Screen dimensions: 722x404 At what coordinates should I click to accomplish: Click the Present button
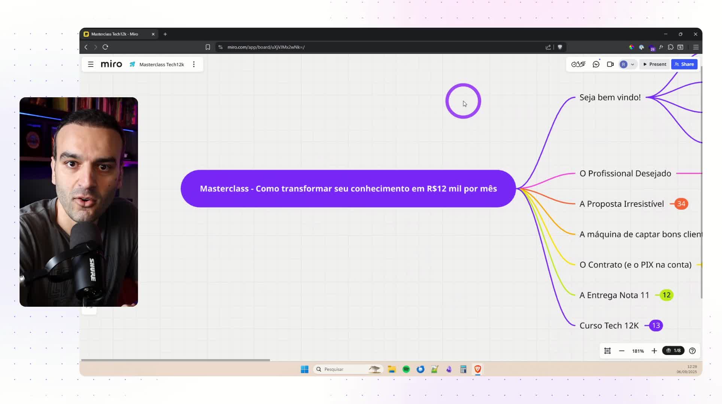654,64
